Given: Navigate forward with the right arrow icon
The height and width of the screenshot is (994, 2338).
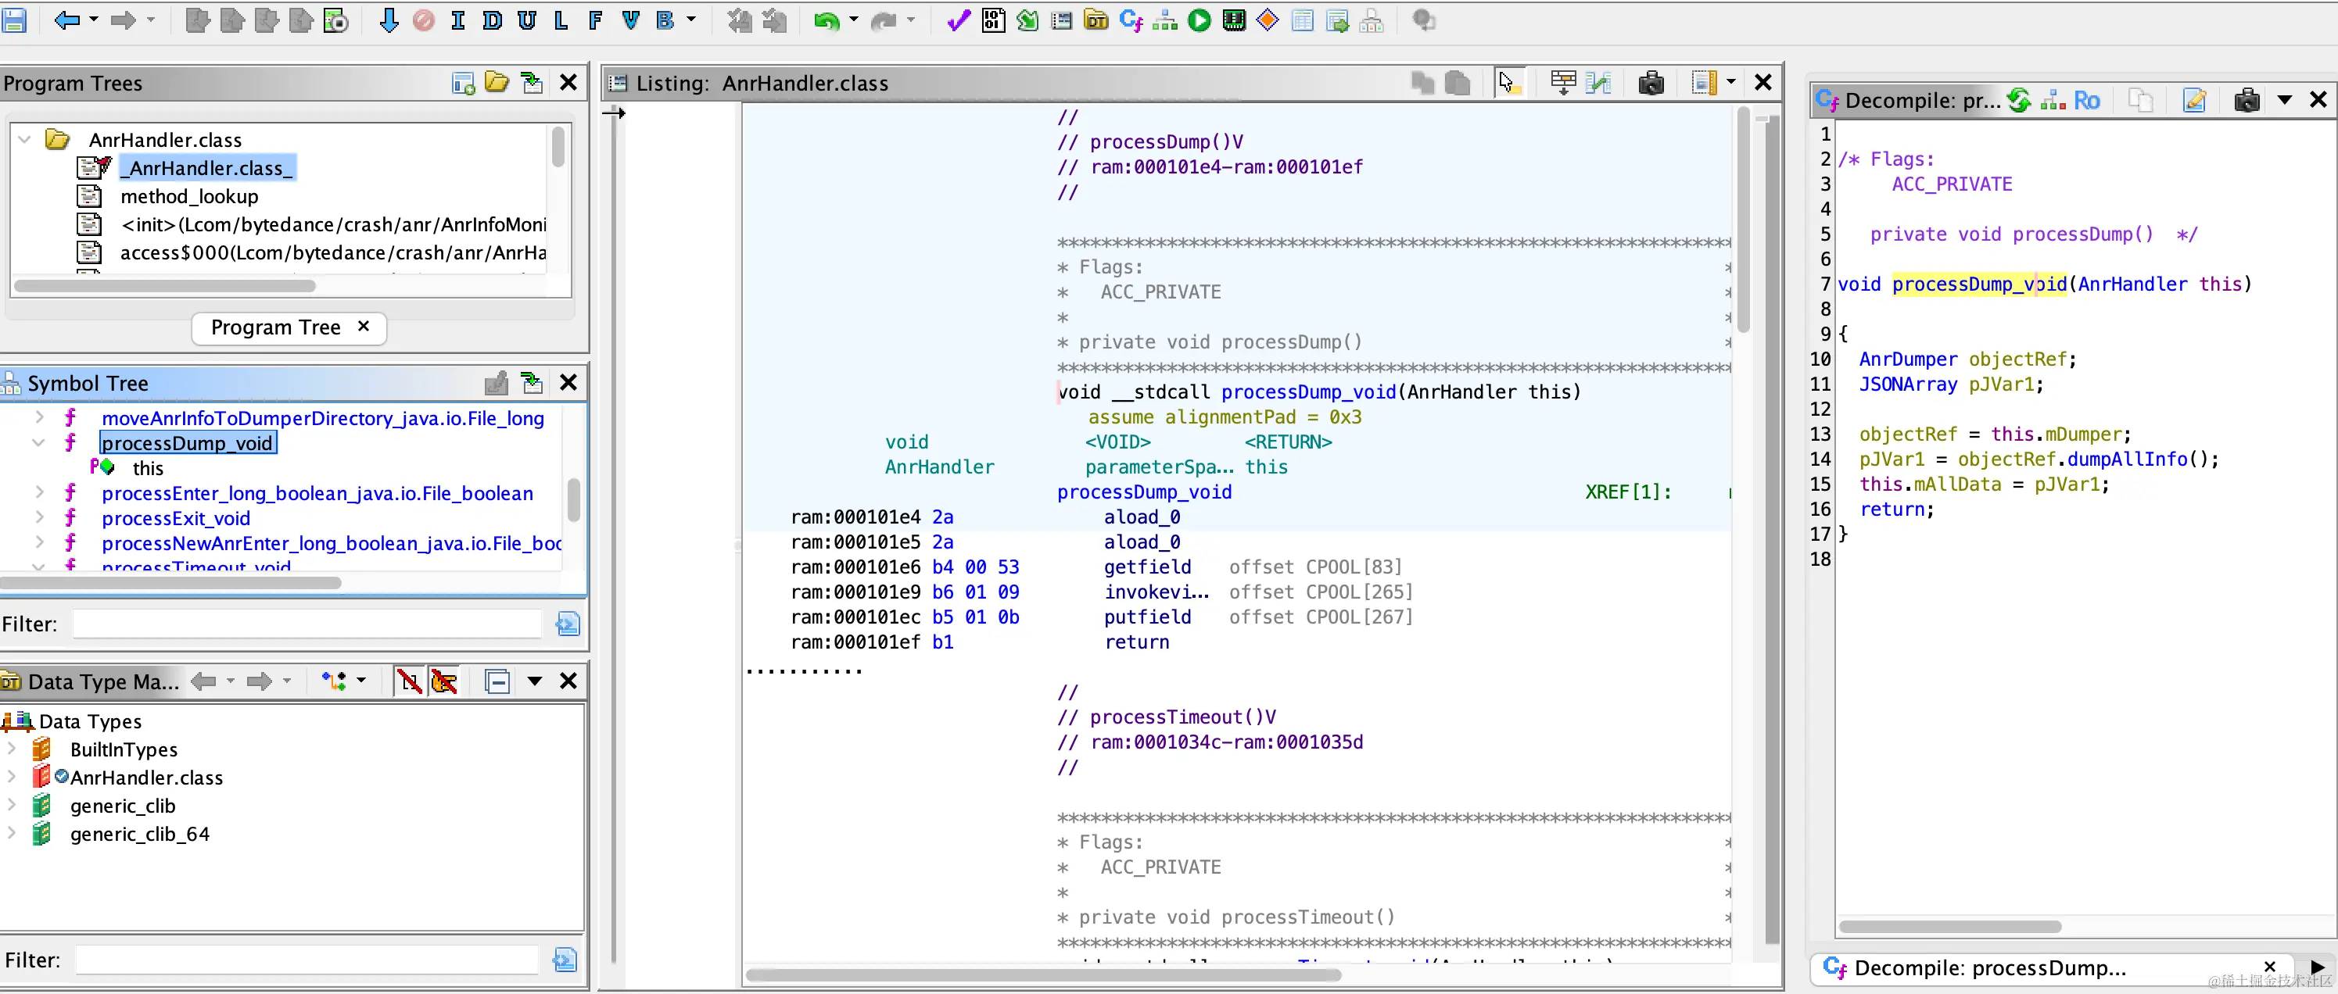Looking at the screenshot, I should [123, 20].
